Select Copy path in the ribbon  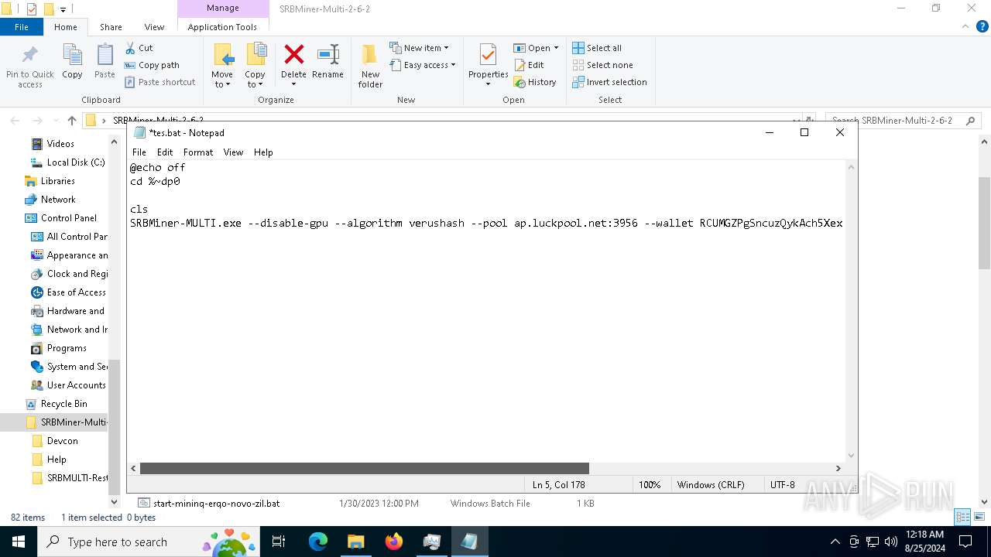[152, 65]
